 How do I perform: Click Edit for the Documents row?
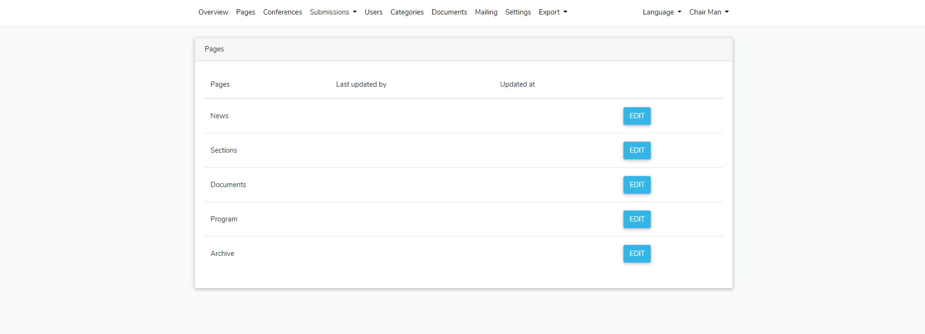click(637, 185)
